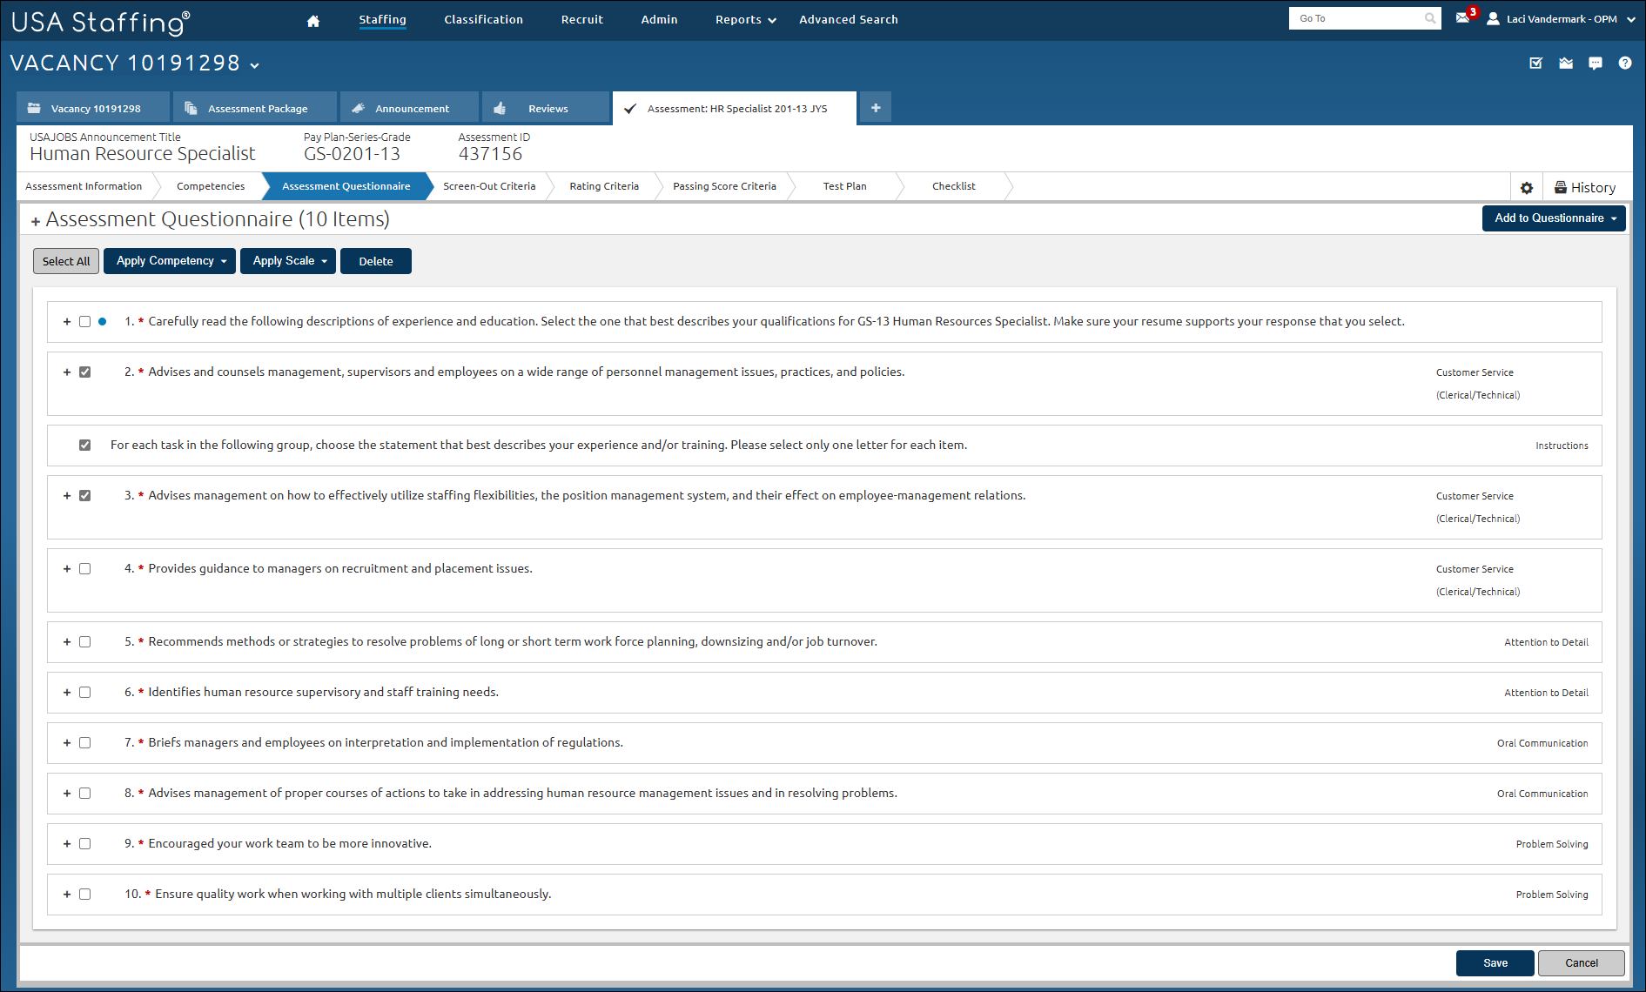Click the Select All button
This screenshot has height=992, width=1646.
66,261
